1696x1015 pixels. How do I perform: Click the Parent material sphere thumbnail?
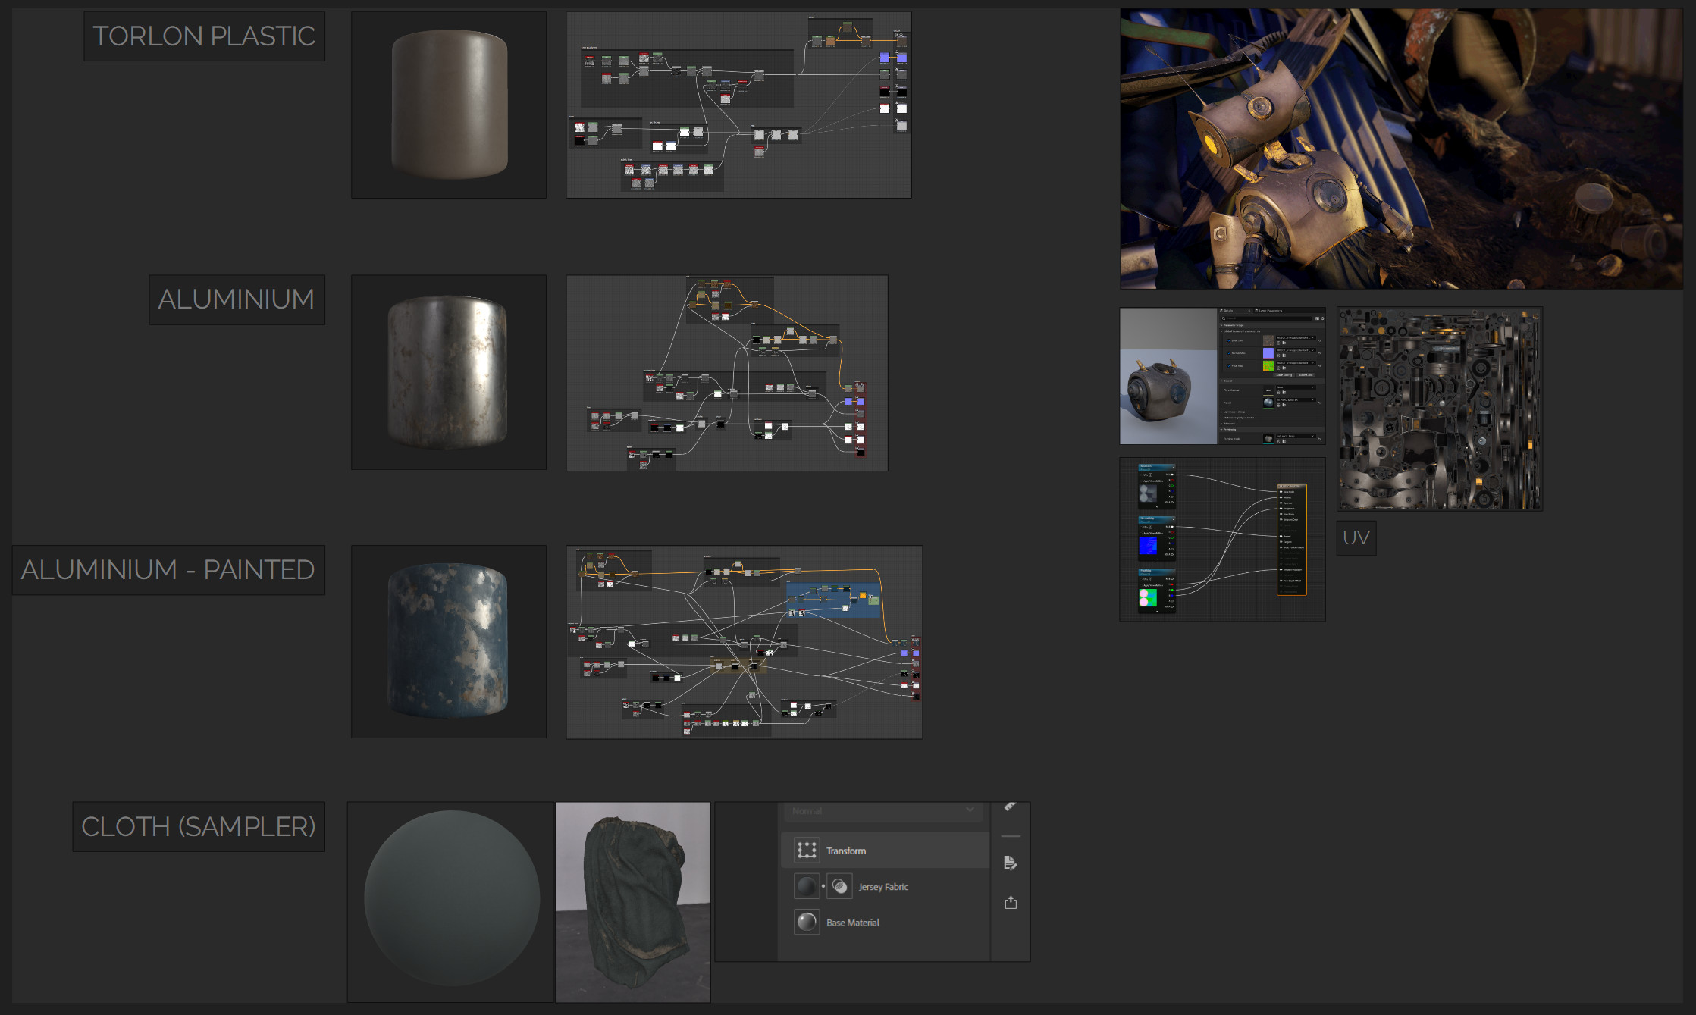(1268, 403)
